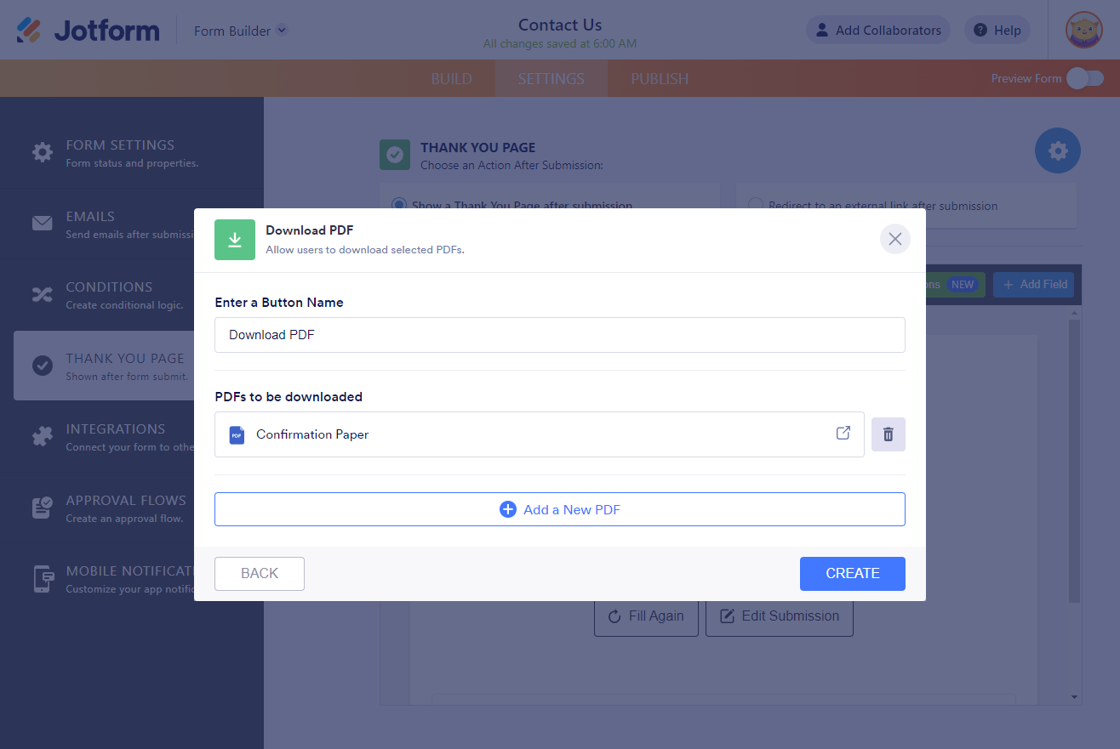Click the editor's vertical scrollbar
1120x749 pixels.
(1075, 459)
